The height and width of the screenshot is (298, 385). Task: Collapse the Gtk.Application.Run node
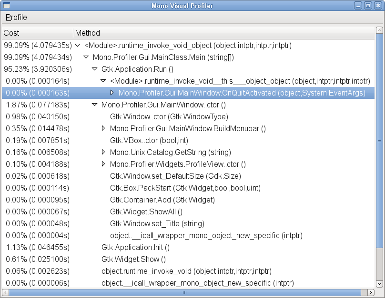[x=94, y=69]
